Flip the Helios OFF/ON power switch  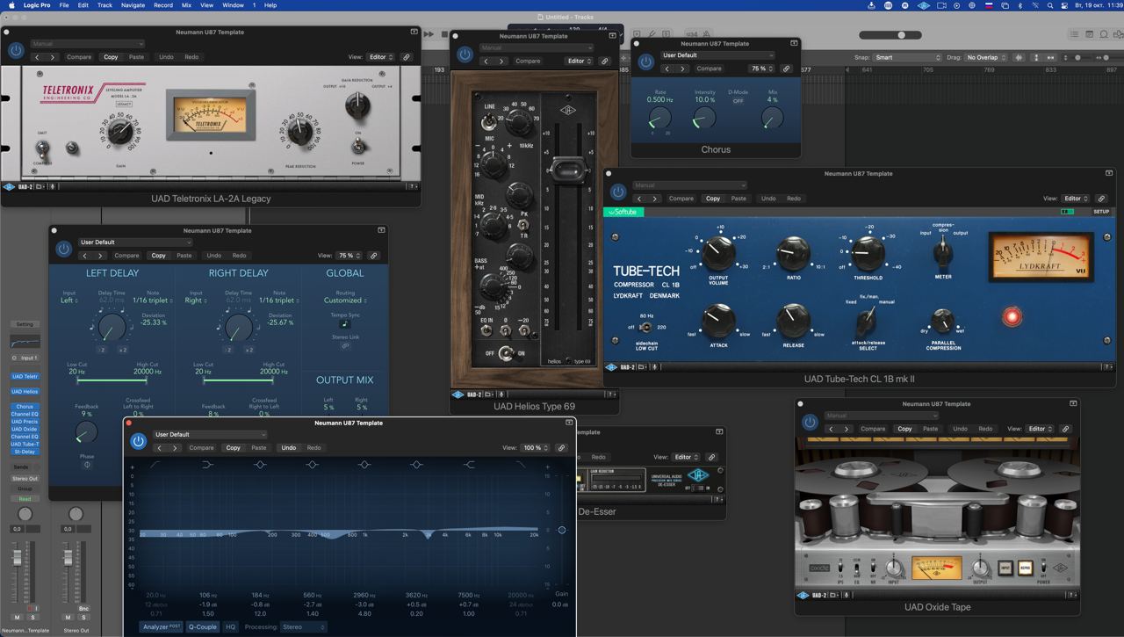pyautogui.click(x=506, y=353)
